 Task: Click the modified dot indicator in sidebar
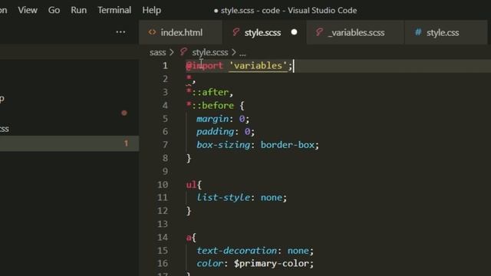124,113
